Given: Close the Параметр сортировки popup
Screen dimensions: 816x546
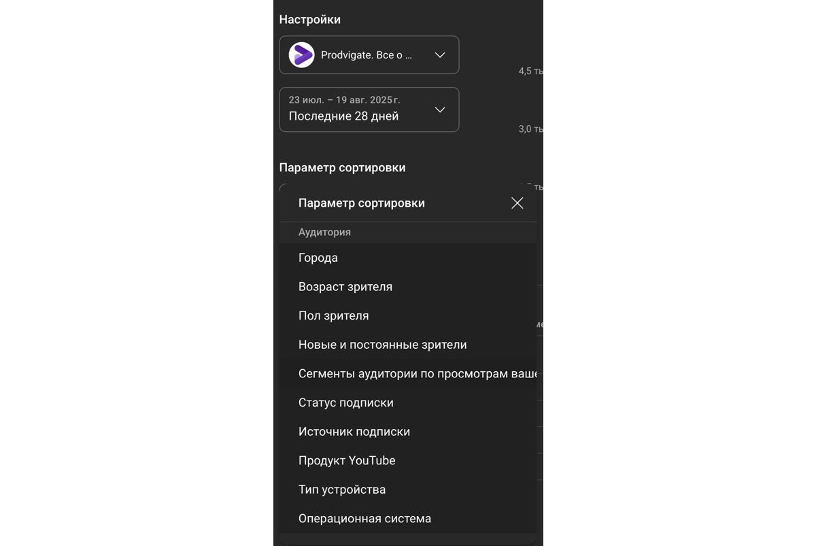Looking at the screenshot, I should click(517, 203).
